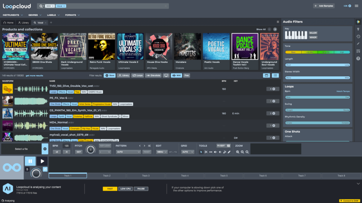Toggle the Library filter
The width and height of the screenshot is (362, 203).
click(124, 75)
